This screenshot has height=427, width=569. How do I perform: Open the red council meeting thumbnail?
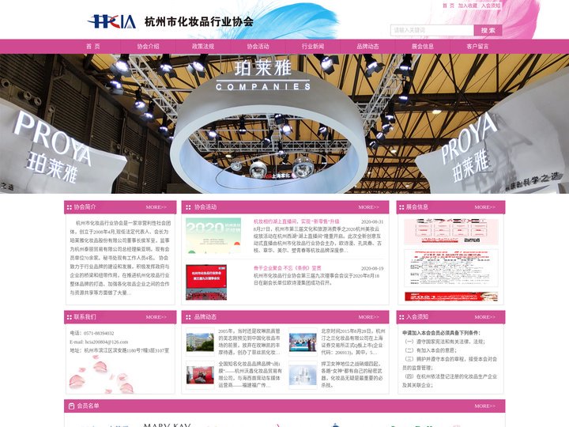(206, 282)
